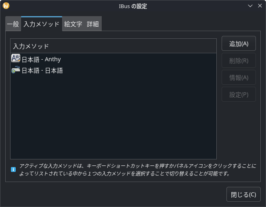
Task: Click the 設定(P) button
Action: pyautogui.click(x=239, y=94)
